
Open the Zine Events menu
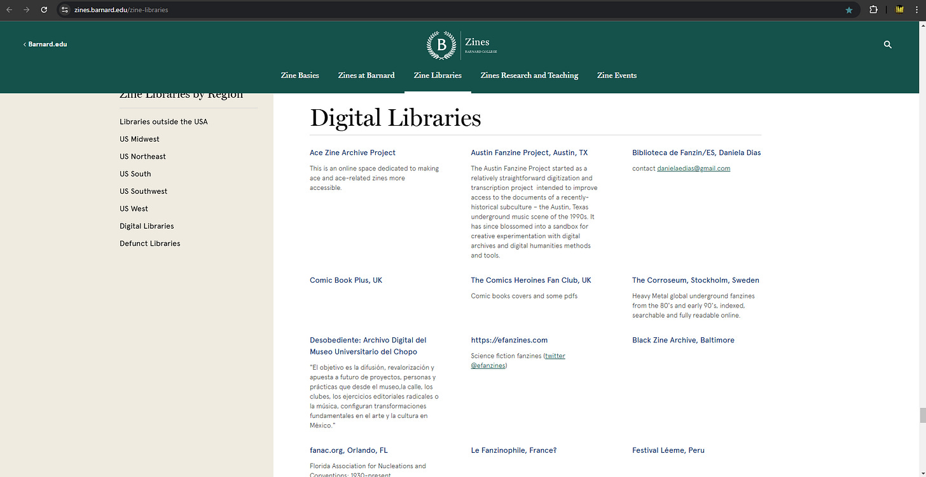pos(617,75)
